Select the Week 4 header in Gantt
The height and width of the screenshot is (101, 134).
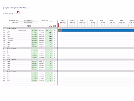(x=92, y=20)
